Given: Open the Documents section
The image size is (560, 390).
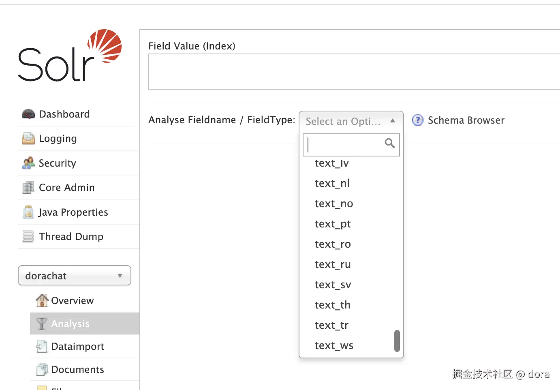Looking at the screenshot, I should pyautogui.click(x=77, y=370).
